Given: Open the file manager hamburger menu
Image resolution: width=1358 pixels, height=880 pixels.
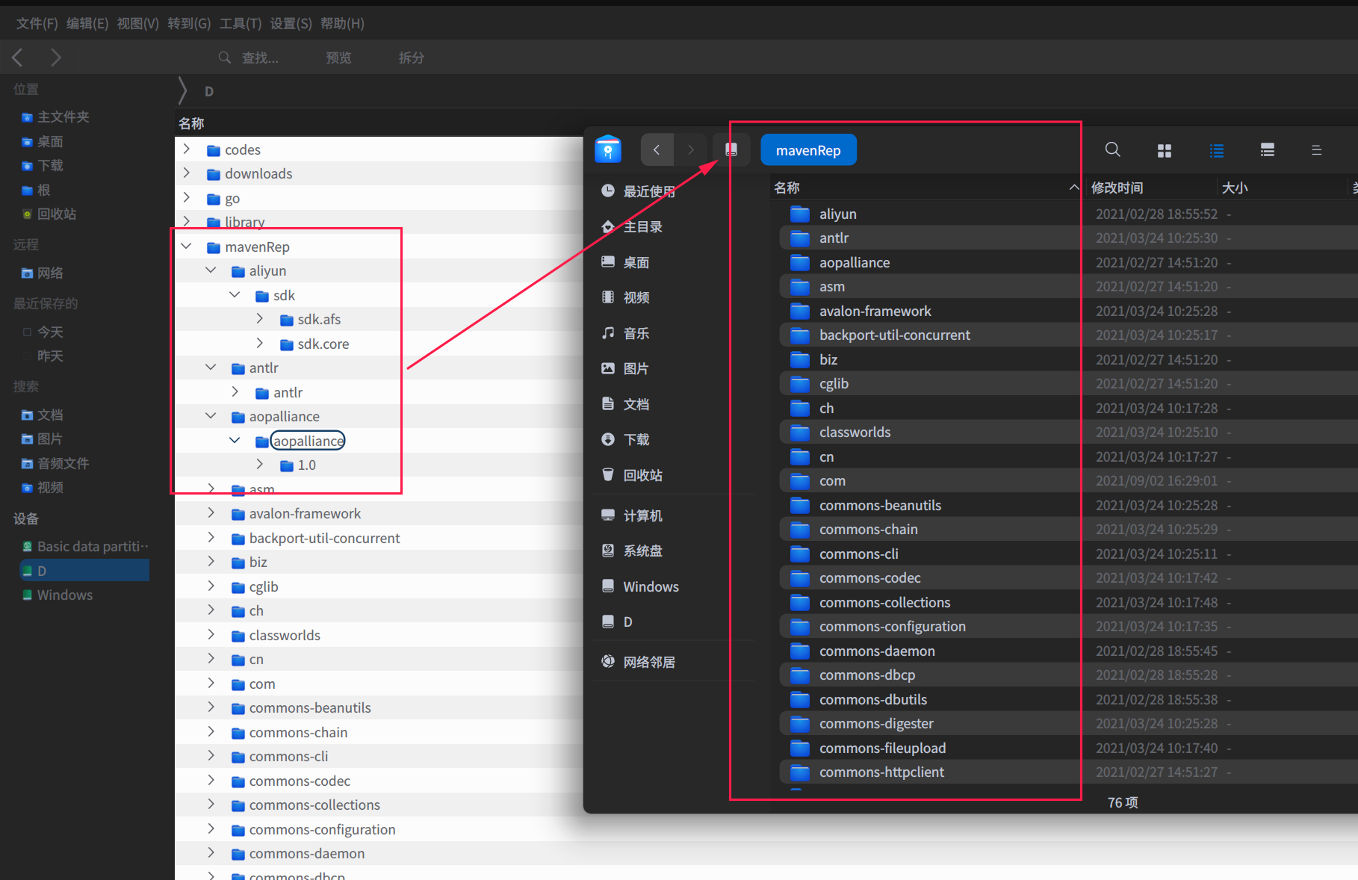Looking at the screenshot, I should (x=1316, y=151).
